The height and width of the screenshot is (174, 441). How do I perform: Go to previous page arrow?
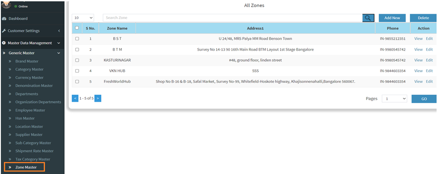pyautogui.click(x=75, y=98)
